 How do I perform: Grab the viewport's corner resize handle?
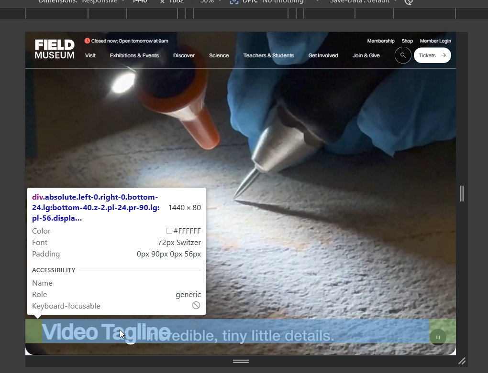pyautogui.click(x=462, y=361)
